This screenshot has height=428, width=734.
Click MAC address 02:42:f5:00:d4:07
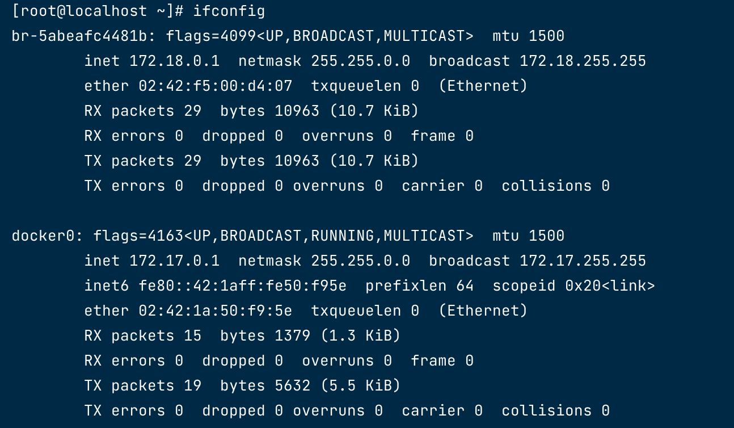click(x=216, y=86)
